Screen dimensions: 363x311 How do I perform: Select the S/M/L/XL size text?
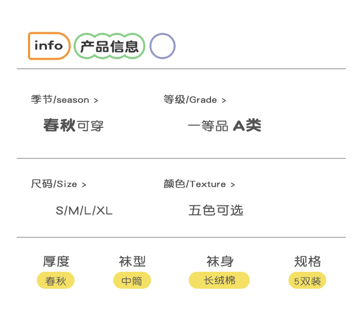pyautogui.click(x=84, y=211)
